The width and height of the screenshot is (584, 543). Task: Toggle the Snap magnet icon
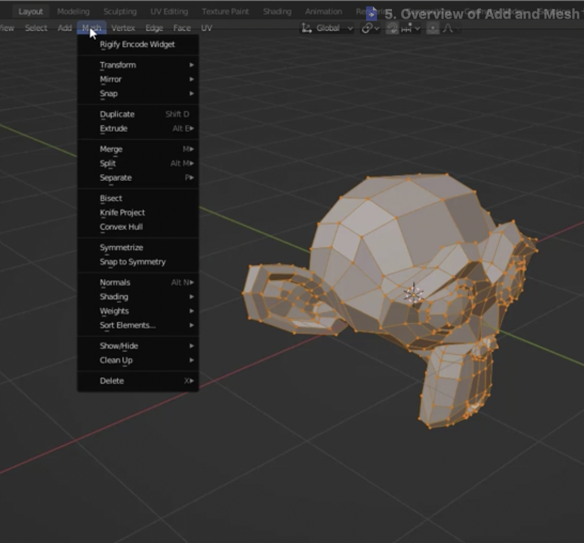[x=392, y=28]
